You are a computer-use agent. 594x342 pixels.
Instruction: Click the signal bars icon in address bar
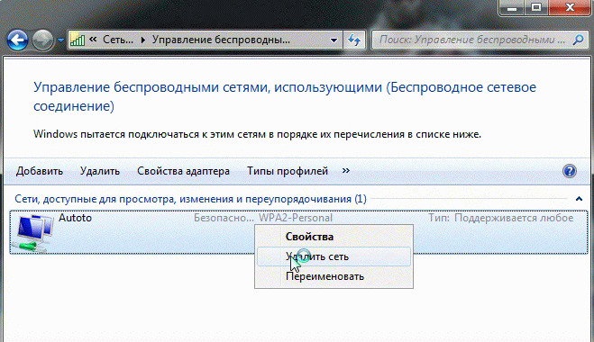[78, 40]
